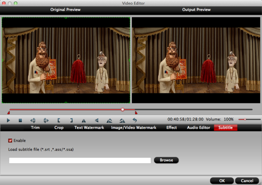Reset edits with the undo arrow icon
262x185 pixels.
click(x=135, y=120)
